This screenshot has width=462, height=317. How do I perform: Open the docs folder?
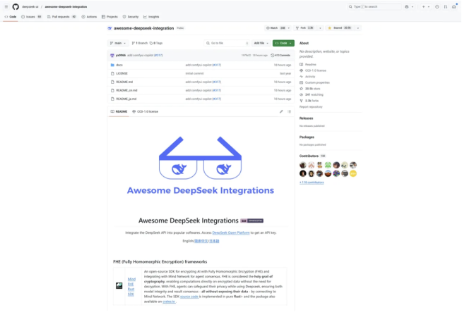tap(119, 65)
